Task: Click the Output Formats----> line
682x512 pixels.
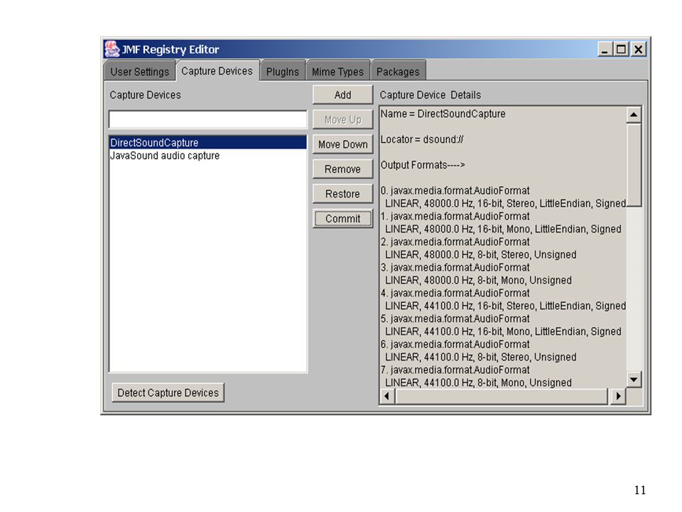Action: 423,165
